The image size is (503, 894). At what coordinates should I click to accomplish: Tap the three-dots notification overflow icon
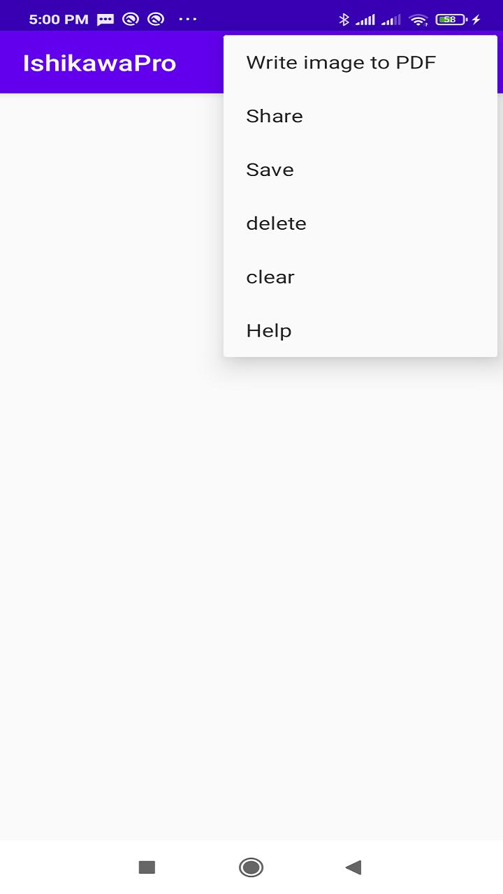click(188, 20)
